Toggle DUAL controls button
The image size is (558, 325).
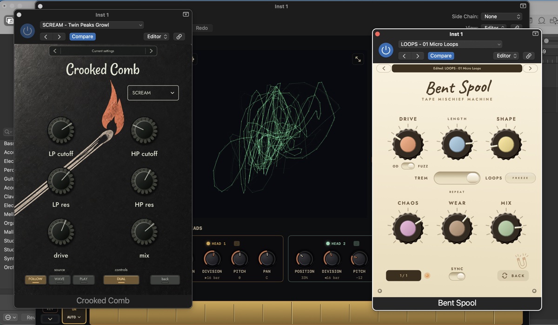point(121,279)
